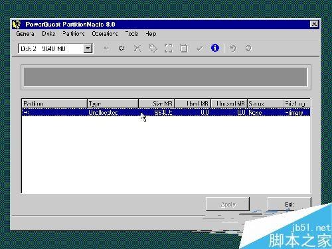Click the Copy partition toolbar icon
The width and height of the screenshot is (332, 249).
click(x=184, y=48)
